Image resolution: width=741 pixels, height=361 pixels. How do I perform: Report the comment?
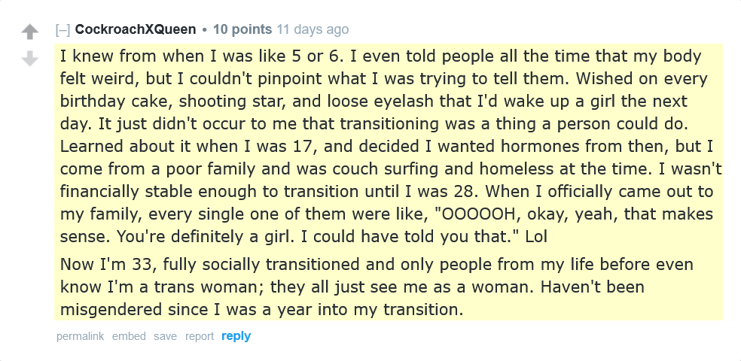(200, 336)
